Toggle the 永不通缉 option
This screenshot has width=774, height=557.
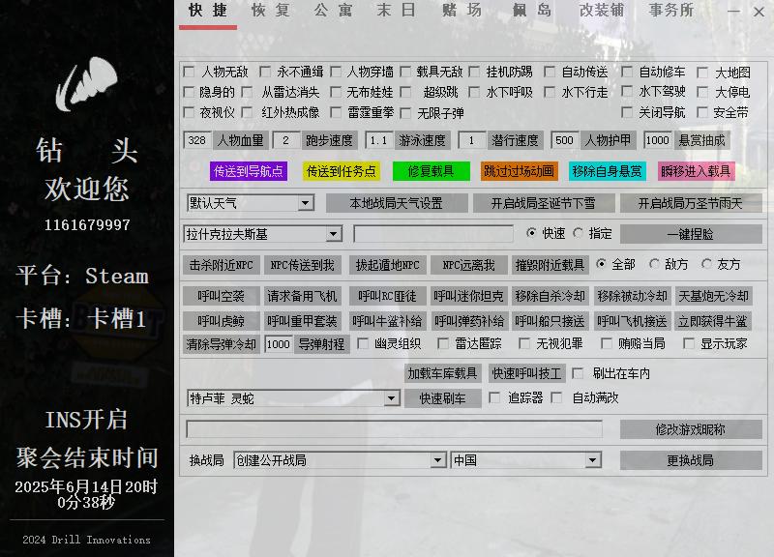point(265,73)
